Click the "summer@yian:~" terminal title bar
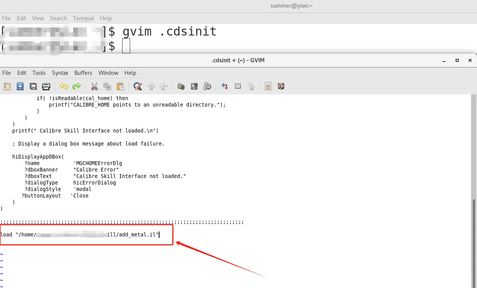This screenshot has width=477, height=288. point(291,6)
